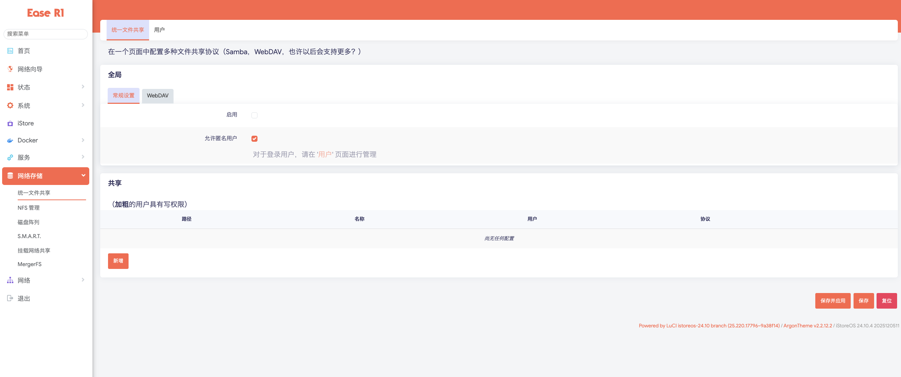Open Network Wizard (网络向导) icon
Image resolution: width=901 pixels, height=377 pixels.
pos(10,69)
